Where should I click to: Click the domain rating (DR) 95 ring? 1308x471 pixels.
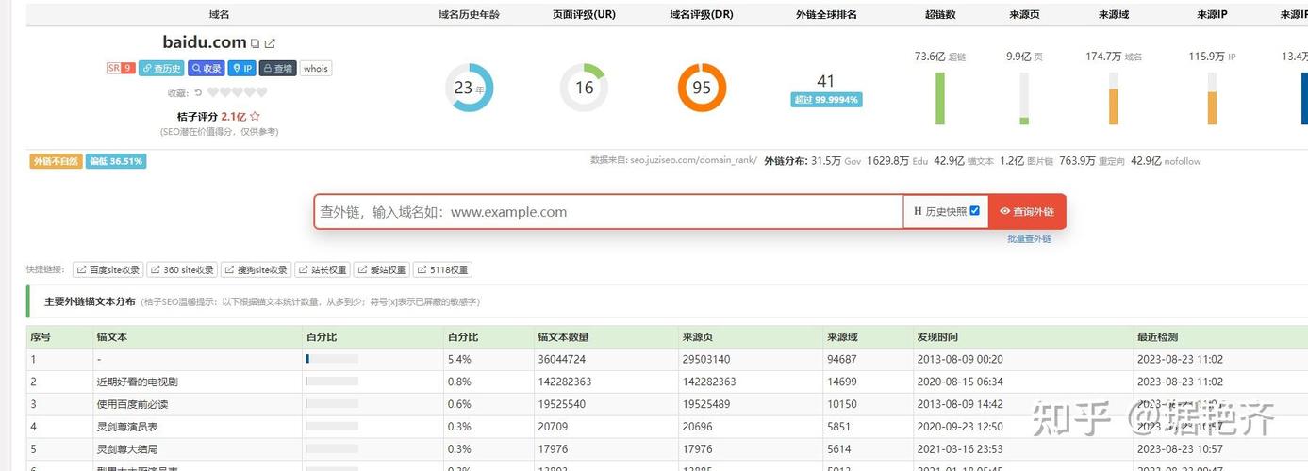[x=702, y=88]
